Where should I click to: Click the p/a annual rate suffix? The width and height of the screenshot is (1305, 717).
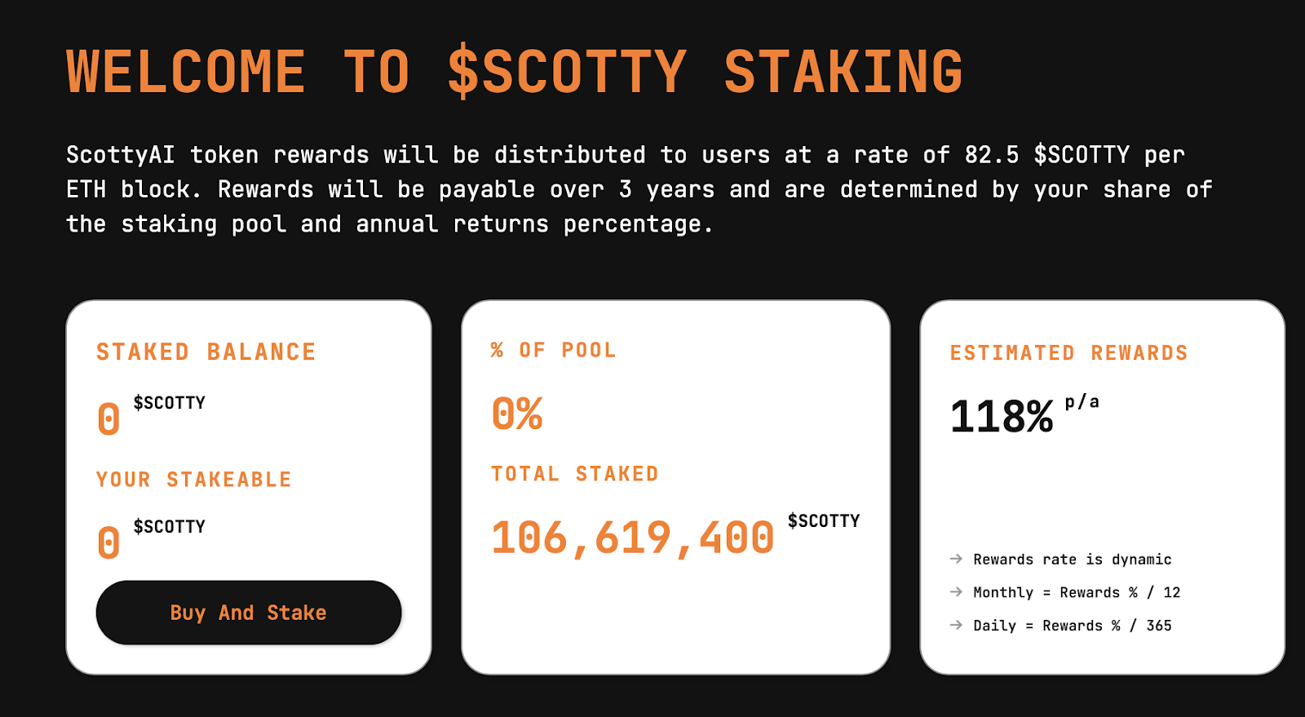pos(1082,402)
